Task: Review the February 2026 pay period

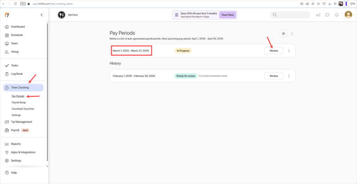Action: [x=274, y=76]
